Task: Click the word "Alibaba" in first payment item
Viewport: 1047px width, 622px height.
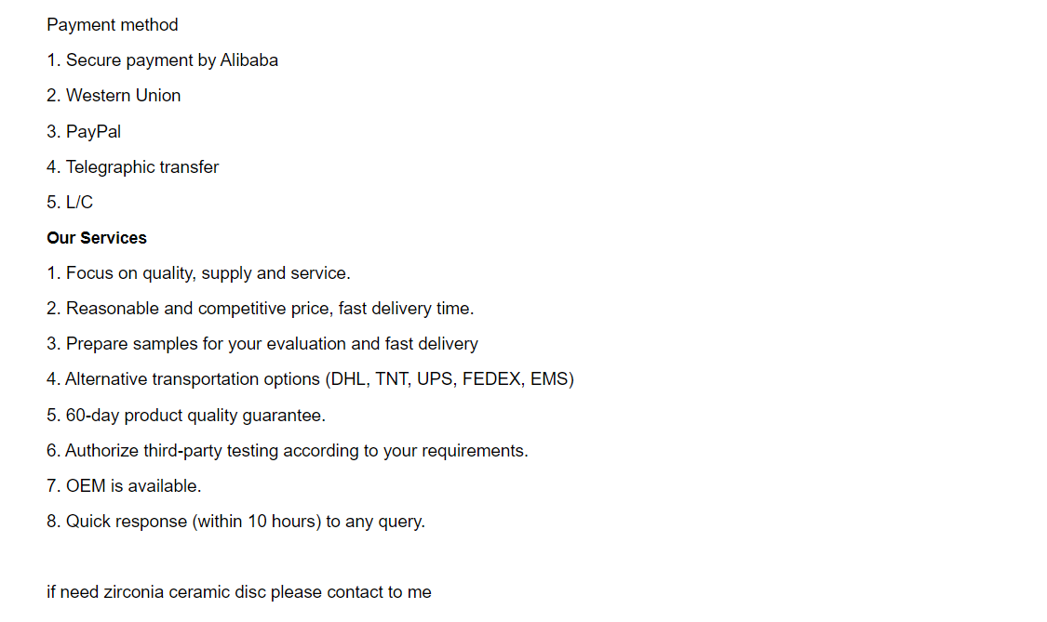Action: (248, 60)
